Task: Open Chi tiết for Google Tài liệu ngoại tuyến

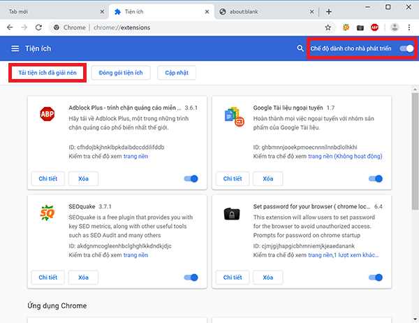Action: 233,178
